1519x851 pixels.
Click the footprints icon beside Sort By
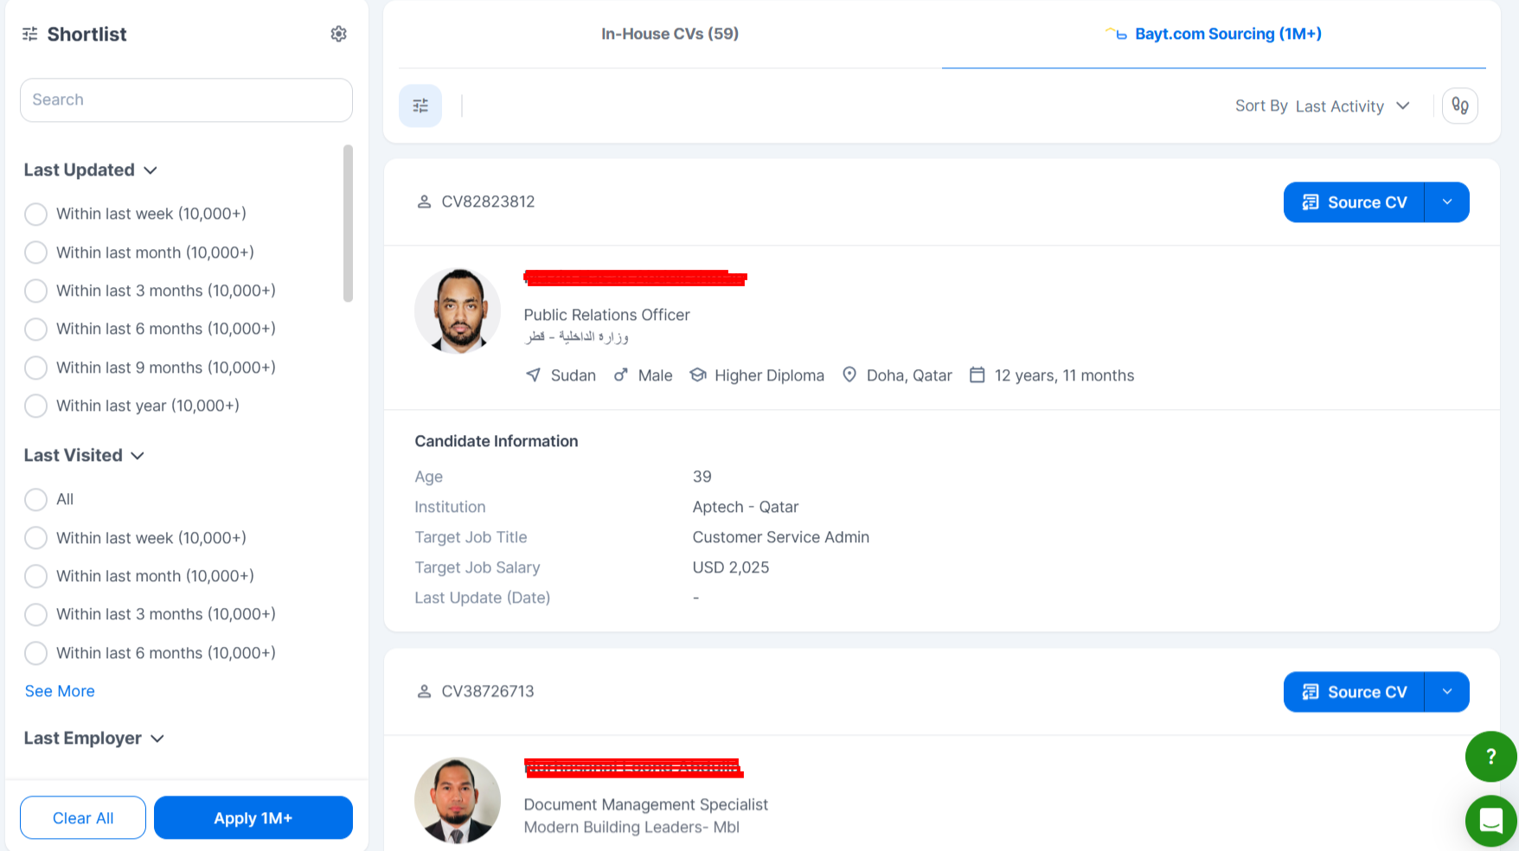1460,106
